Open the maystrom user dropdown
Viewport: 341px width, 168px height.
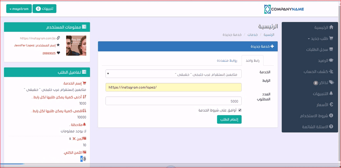pos(19,9)
